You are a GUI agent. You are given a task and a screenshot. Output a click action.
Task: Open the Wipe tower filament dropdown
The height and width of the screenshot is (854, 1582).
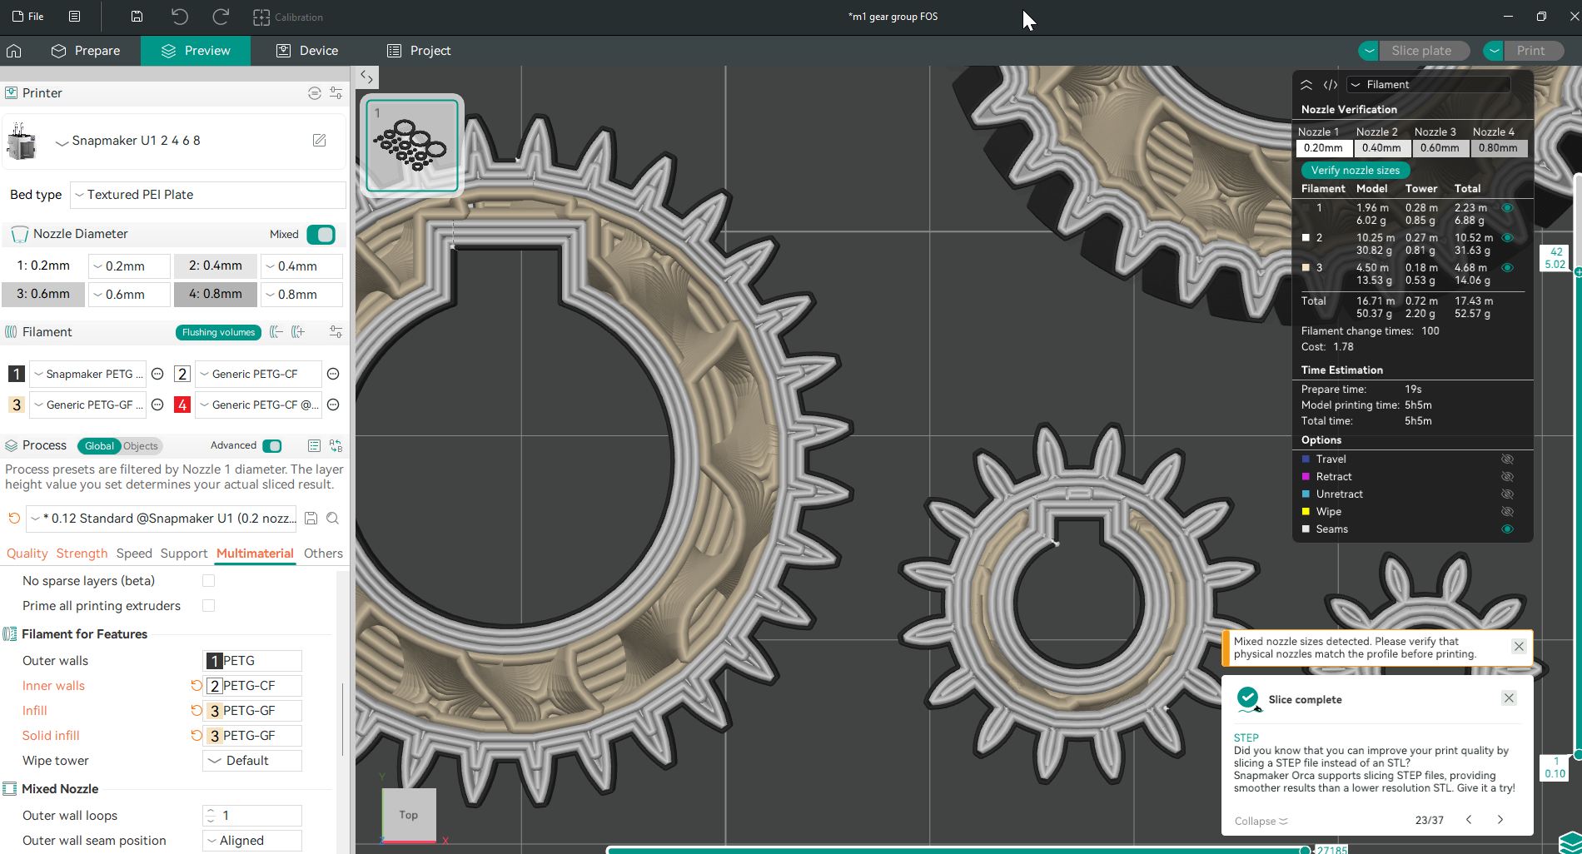tap(252, 761)
